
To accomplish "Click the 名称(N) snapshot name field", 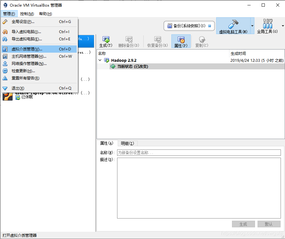I will click(x=199, y=153).
